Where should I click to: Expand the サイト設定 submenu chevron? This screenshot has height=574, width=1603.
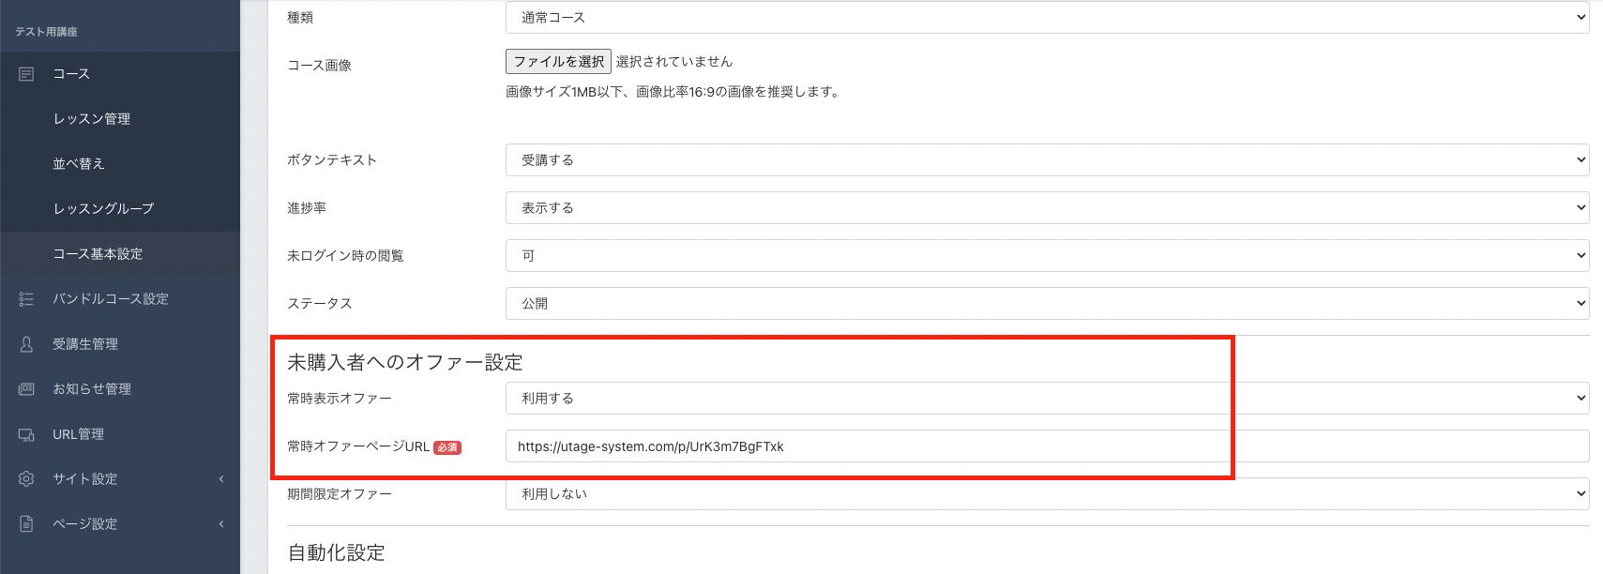221,479
